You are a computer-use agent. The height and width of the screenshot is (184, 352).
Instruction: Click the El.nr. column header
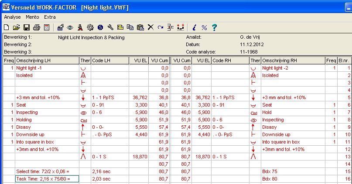point(344,60)
